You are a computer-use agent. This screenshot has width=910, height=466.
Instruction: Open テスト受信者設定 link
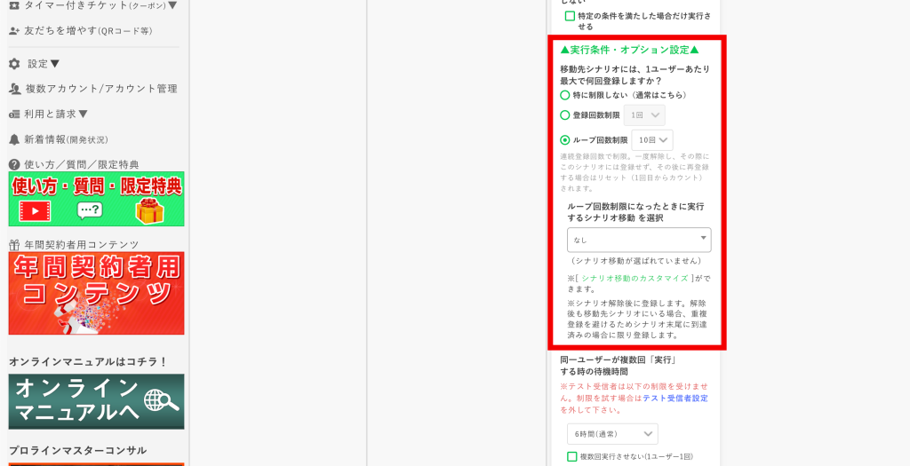coord(675,399)
